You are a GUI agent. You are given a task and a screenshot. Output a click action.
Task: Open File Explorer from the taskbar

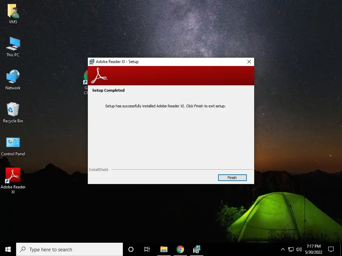coord(164,249)
